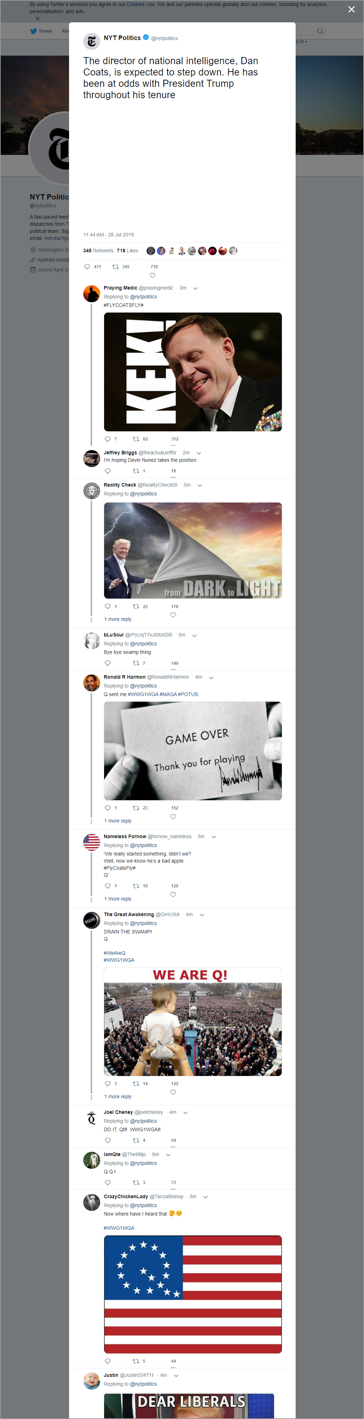This screenshot has height=1419, width=364.
Task: Reply to Praying Medic's KEK tweet
Action: [107, 439]
